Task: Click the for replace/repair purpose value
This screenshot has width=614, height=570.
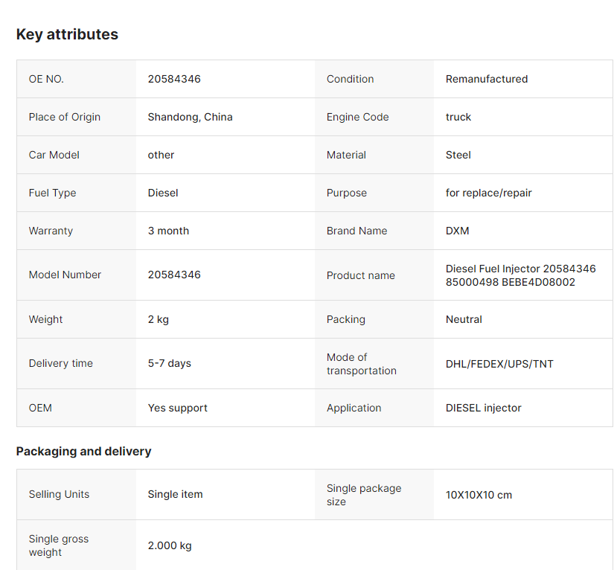Action: pos(489,193)
